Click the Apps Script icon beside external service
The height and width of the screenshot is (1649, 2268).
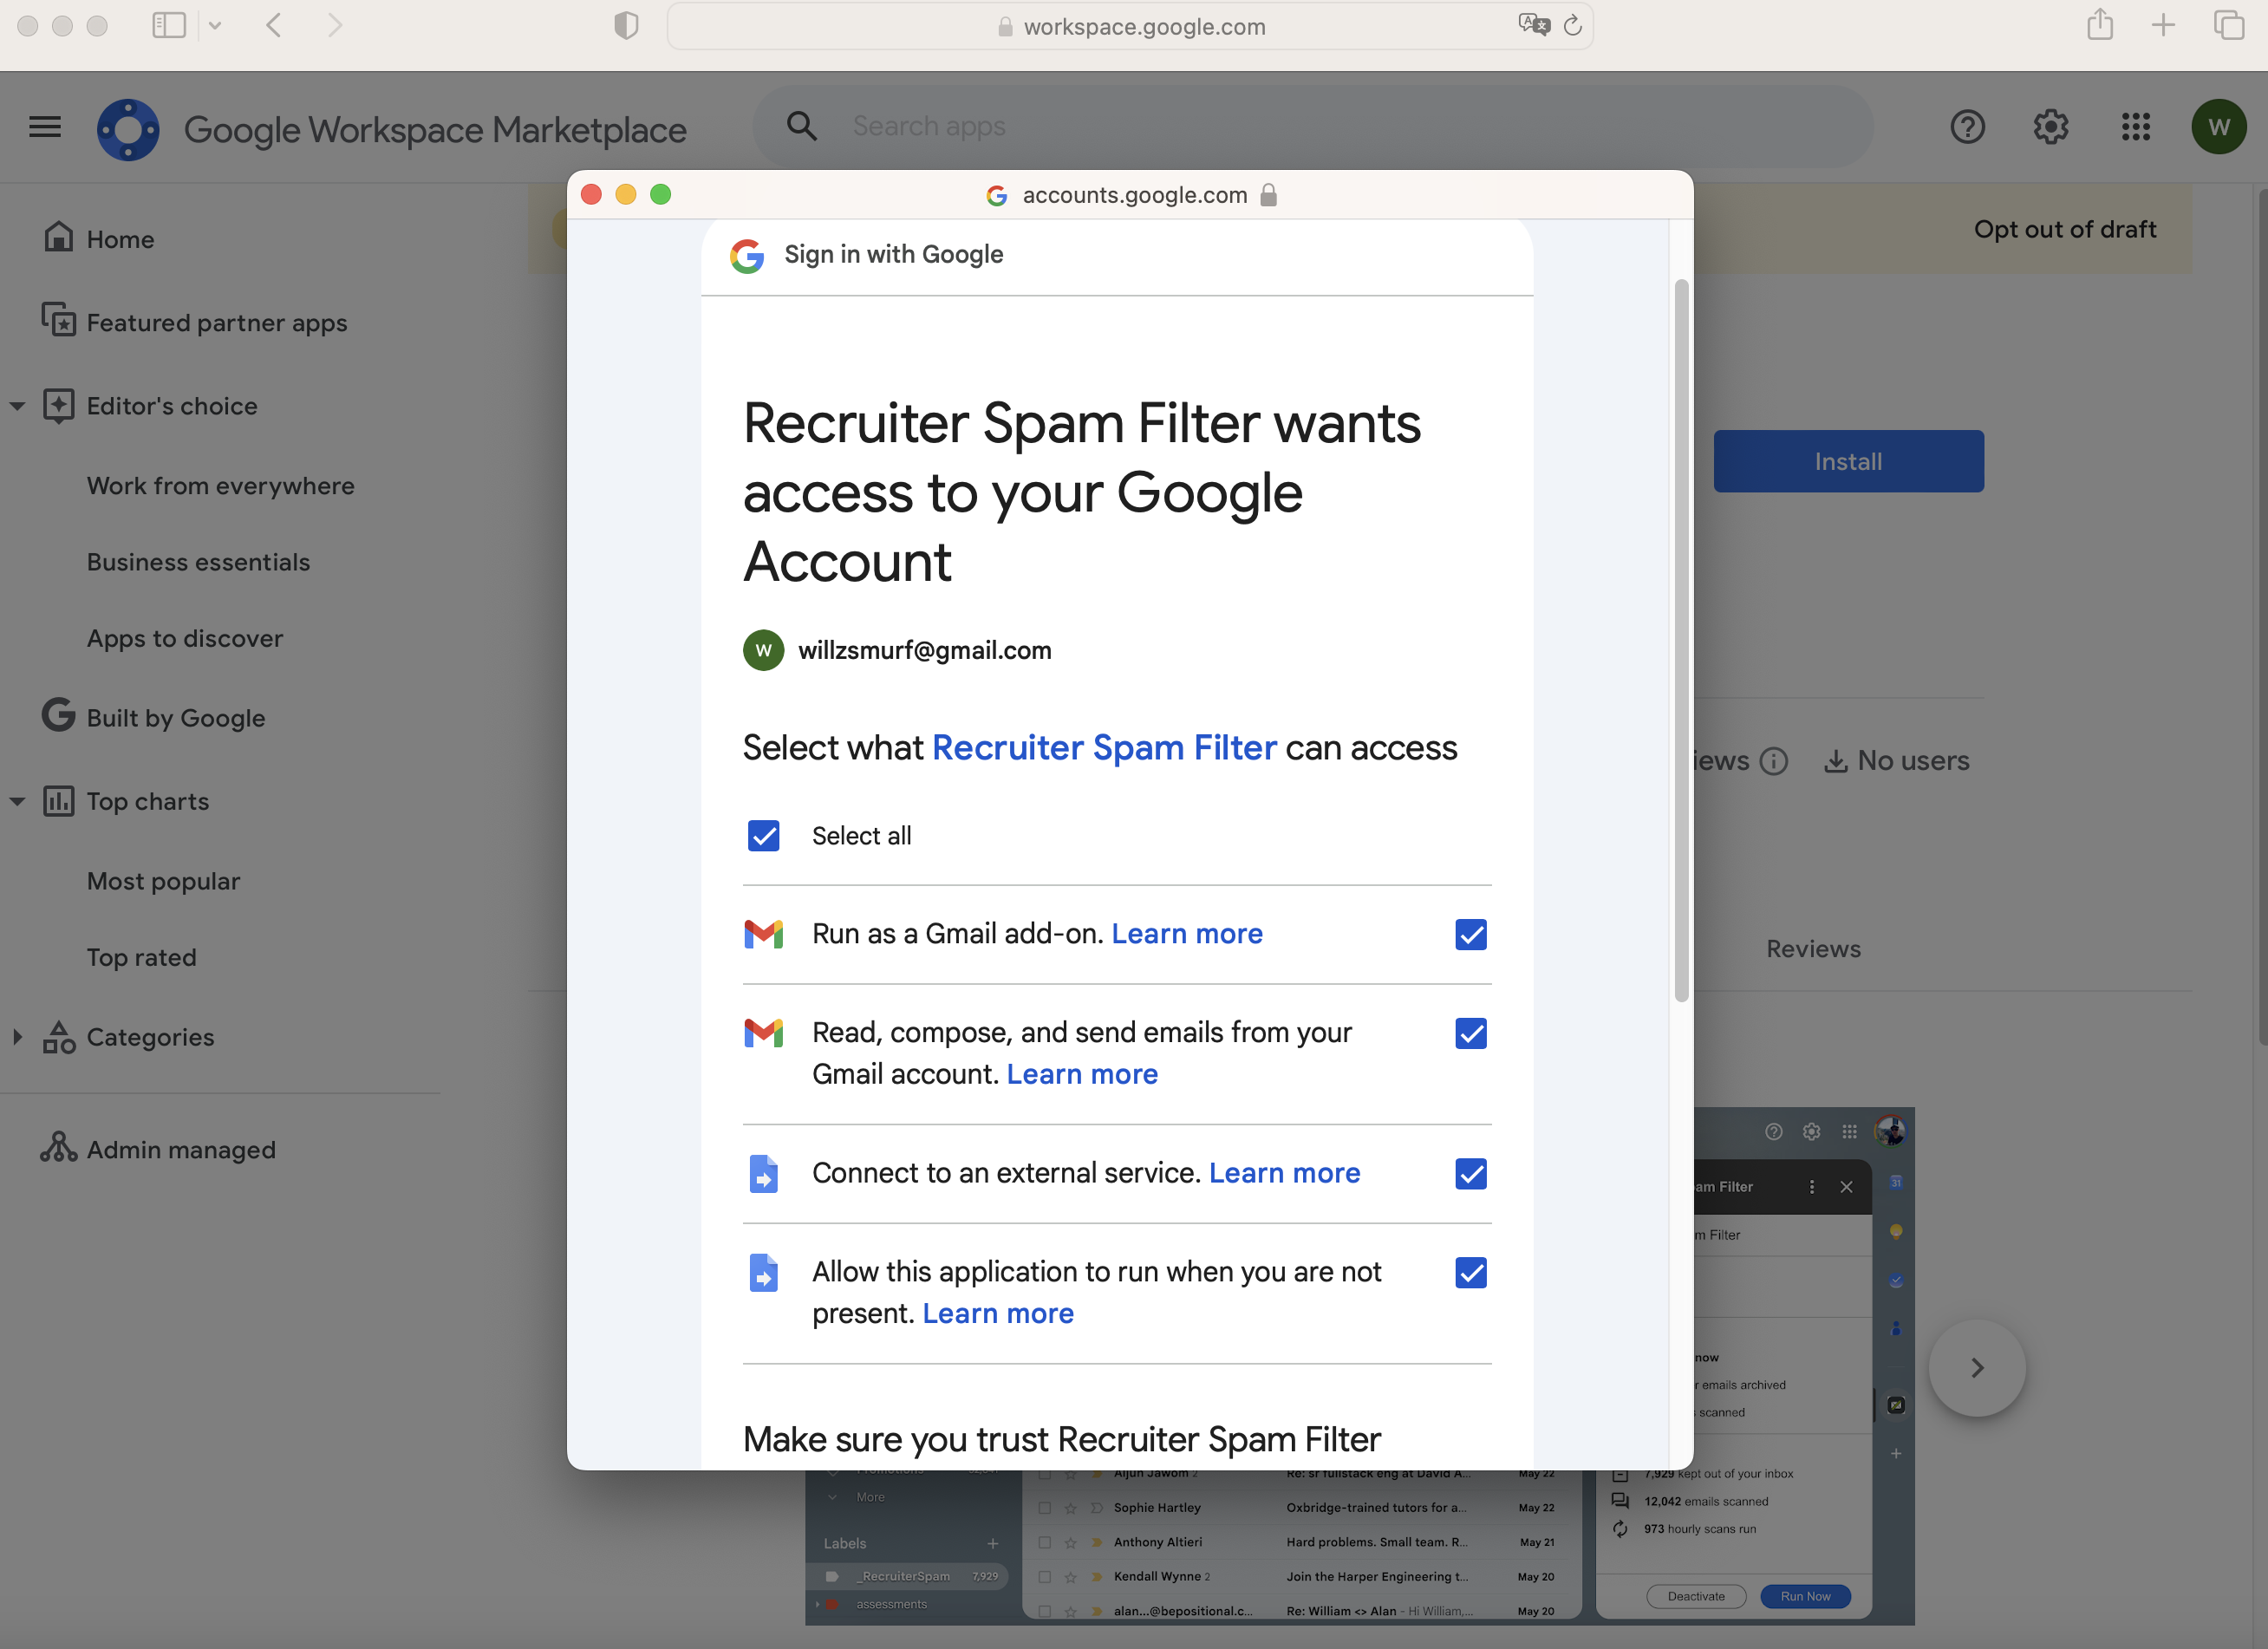pyautogui.click(x=764, y=1174)
